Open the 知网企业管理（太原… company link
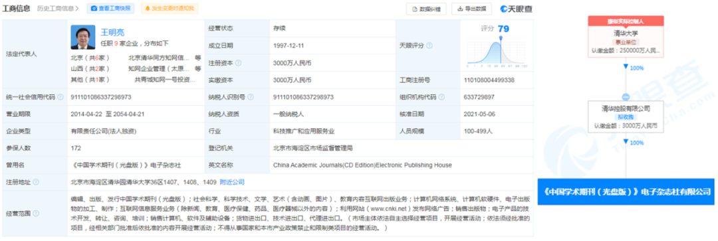 point(159,69)
